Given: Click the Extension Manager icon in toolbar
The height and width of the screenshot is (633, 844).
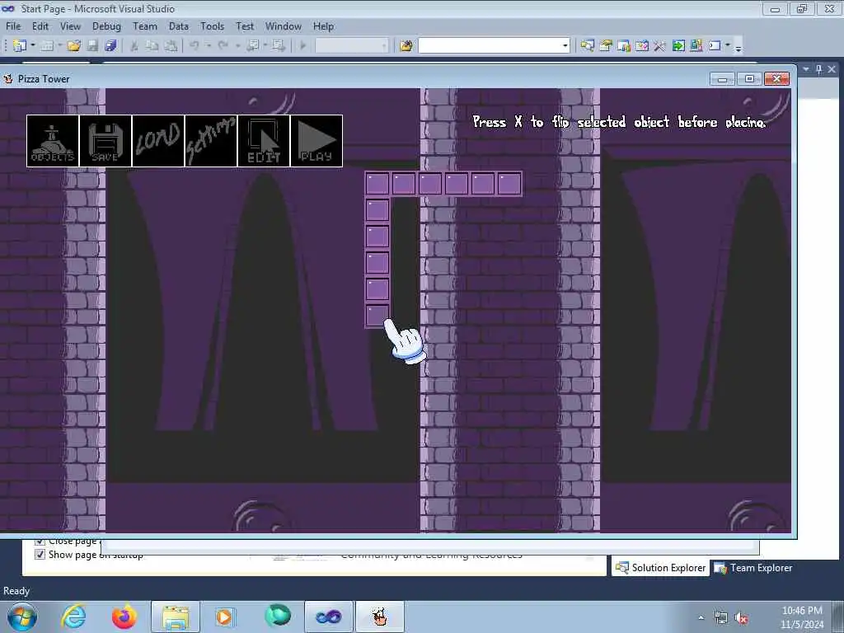Looking at the screenshot, I should click(x=696, y=46).
